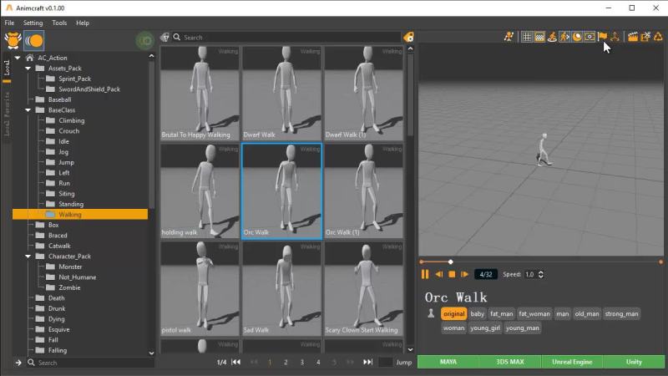Click the orange tag icon beside search

click(408, 37)
